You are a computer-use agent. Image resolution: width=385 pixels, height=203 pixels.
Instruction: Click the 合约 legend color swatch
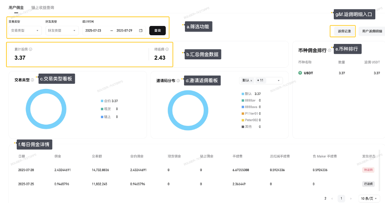(x=102, y=101)
